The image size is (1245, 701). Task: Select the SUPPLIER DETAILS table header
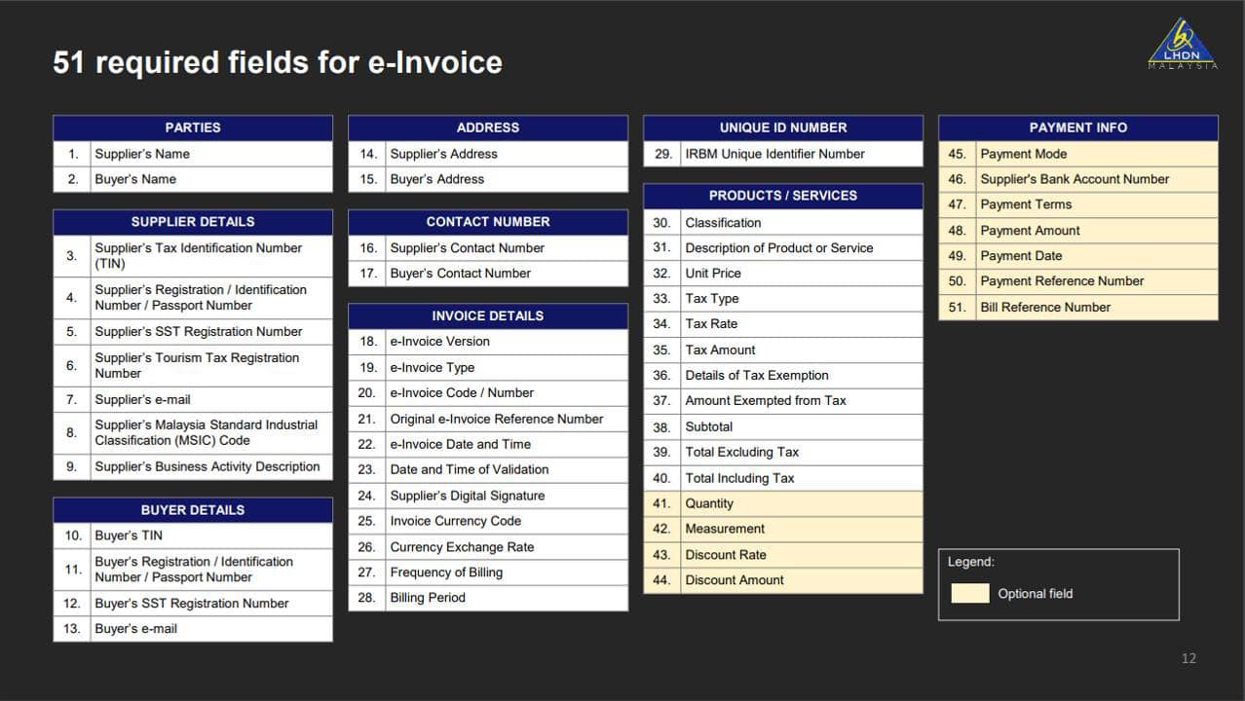pos(193,222)
